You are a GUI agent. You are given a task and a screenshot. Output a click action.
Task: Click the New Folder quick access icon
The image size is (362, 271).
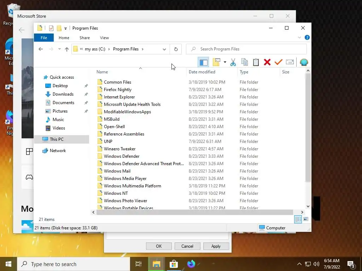coord(59,28)
